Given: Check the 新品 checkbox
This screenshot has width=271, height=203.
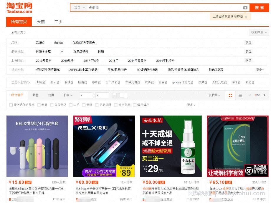Looking at the screenshot, I should click(39, 105).
